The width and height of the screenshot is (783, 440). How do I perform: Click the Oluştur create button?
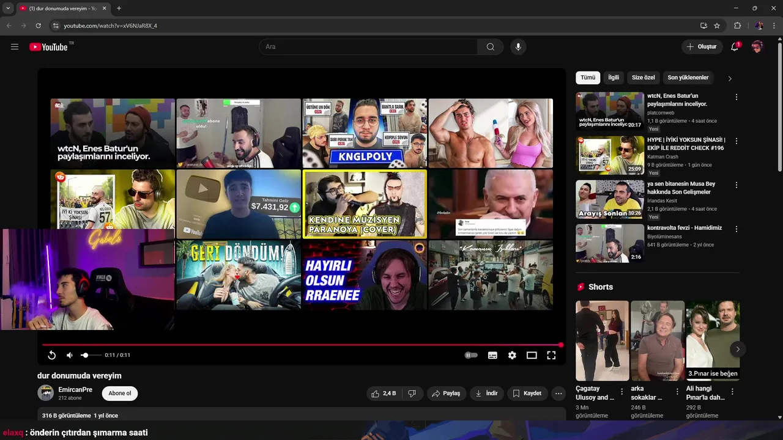coord(701,46)
